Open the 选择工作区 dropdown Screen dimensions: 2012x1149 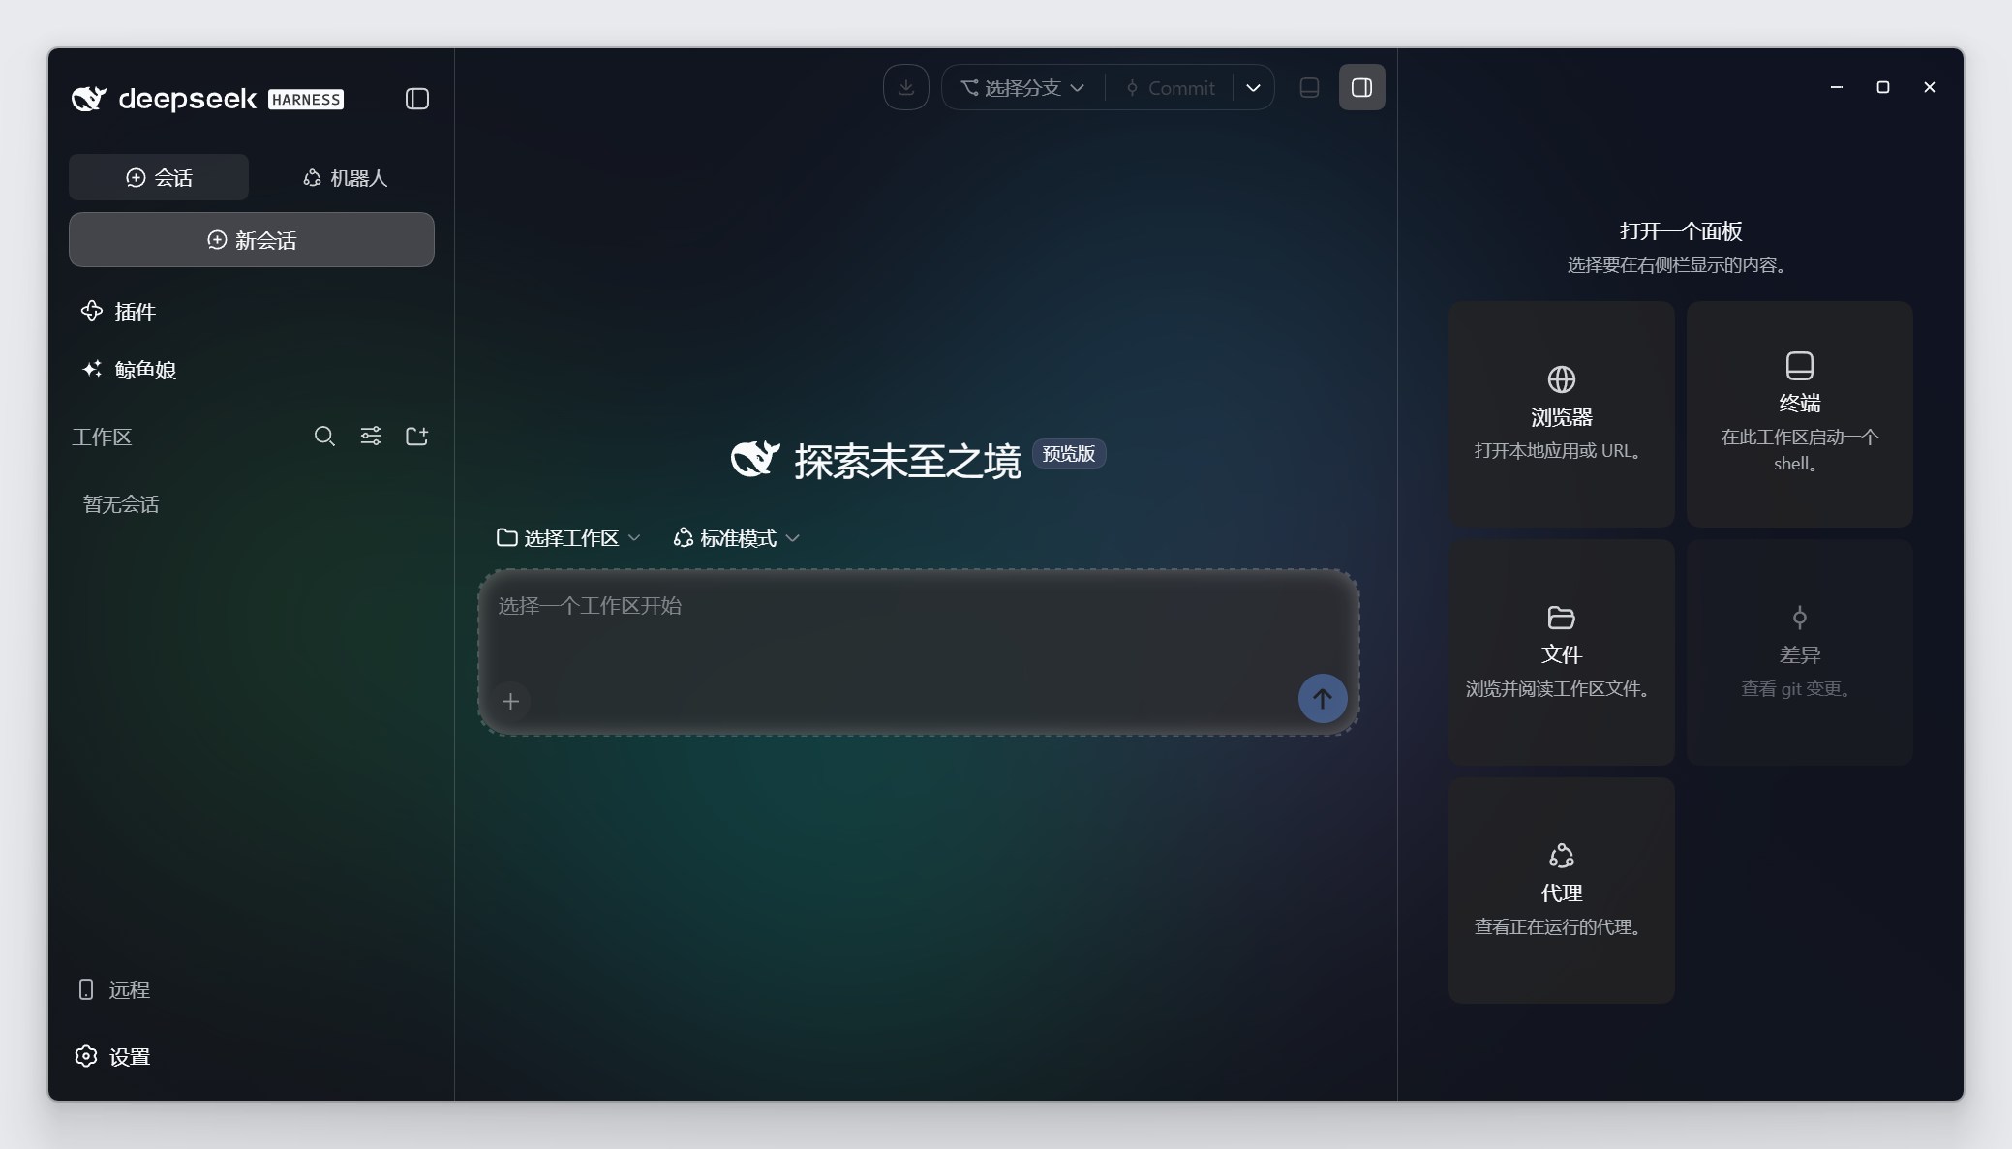pyautogui.click(x=568, y=537)
